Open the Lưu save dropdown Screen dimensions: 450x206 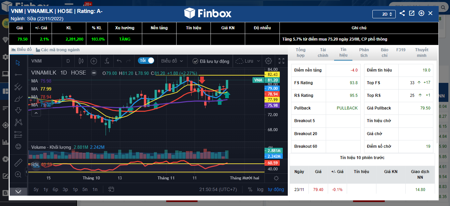pos(247,61)
